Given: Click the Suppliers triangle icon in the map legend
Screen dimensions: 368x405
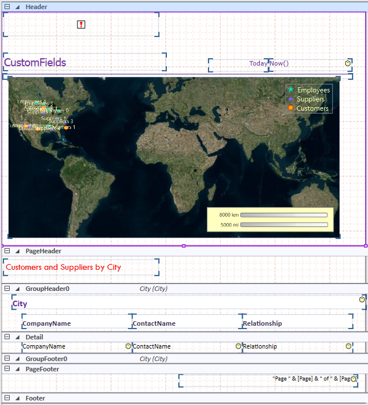Looking at the screenshot, I should tap(291, 99).
